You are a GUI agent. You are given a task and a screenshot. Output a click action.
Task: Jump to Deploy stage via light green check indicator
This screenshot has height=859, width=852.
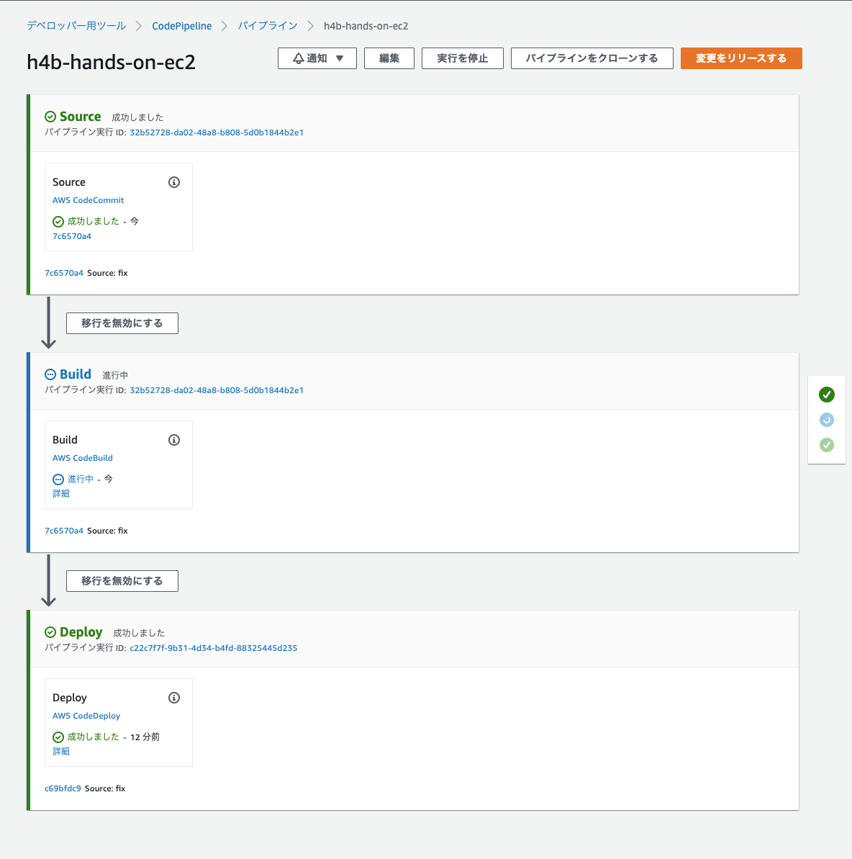[x=827, y=445]
